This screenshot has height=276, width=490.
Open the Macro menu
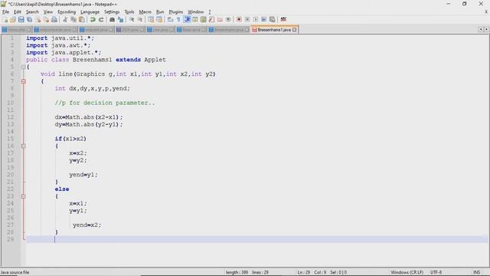(x=145, y=12)
